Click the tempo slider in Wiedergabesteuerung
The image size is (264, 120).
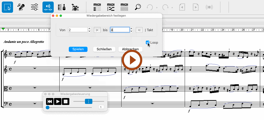click(88, 101)
